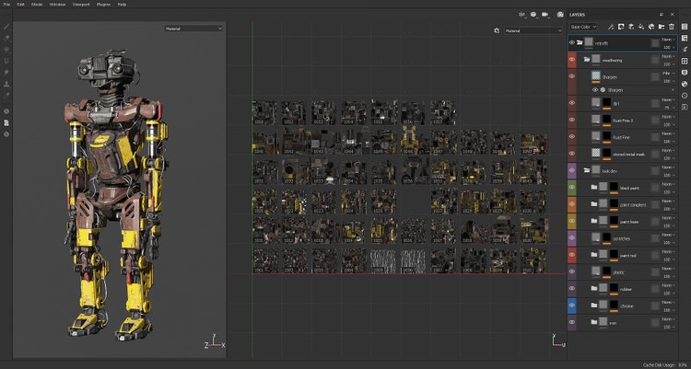Screen dimensions: 691x369
Task: Select the Paint brush tool
Action: 6,28
